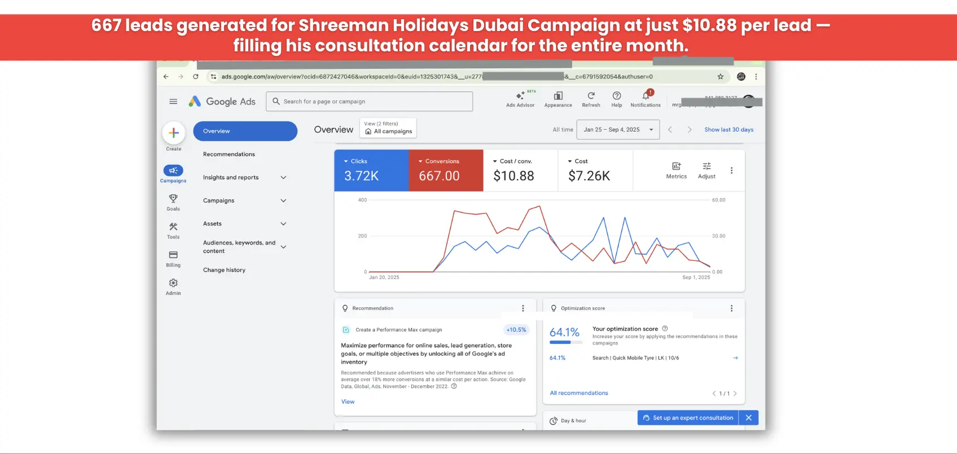Click Create a Performance Max campaign
This screenshot has width=957, height=454.
tap(398, 330)
